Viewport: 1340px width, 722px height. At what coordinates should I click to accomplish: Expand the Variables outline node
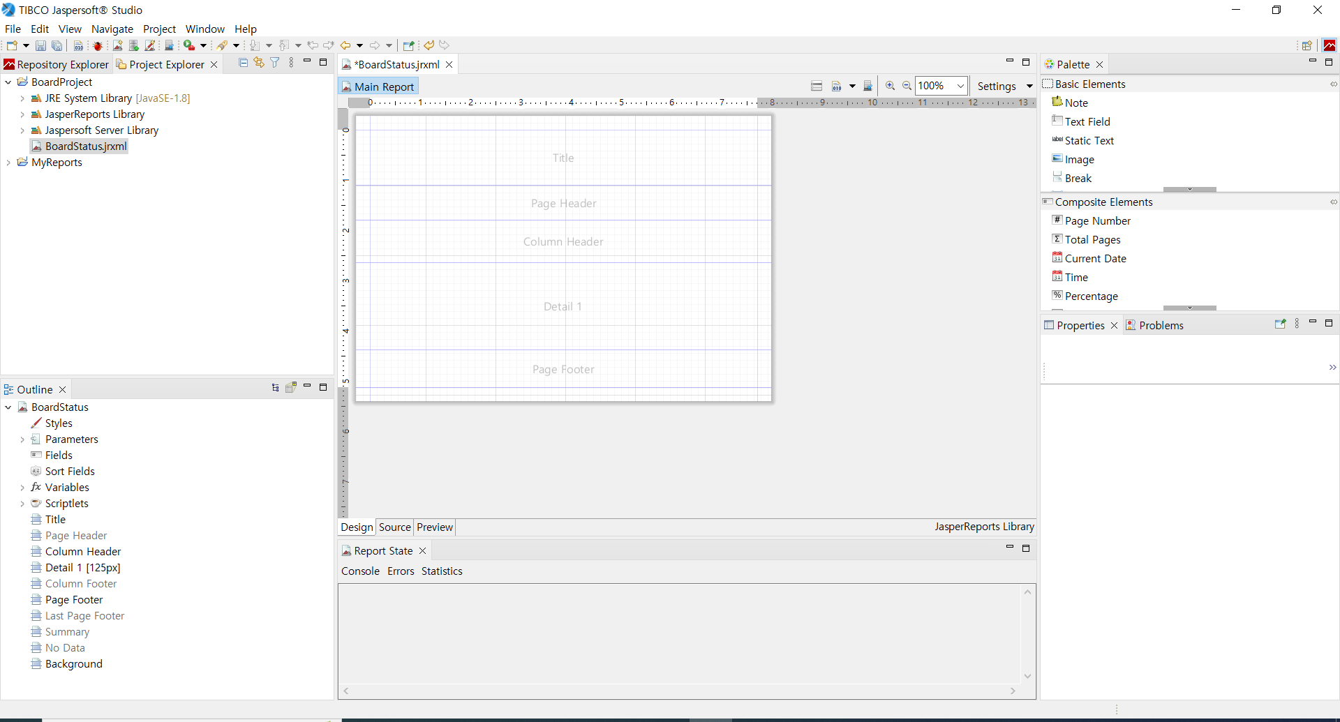[x=22, y=488]
